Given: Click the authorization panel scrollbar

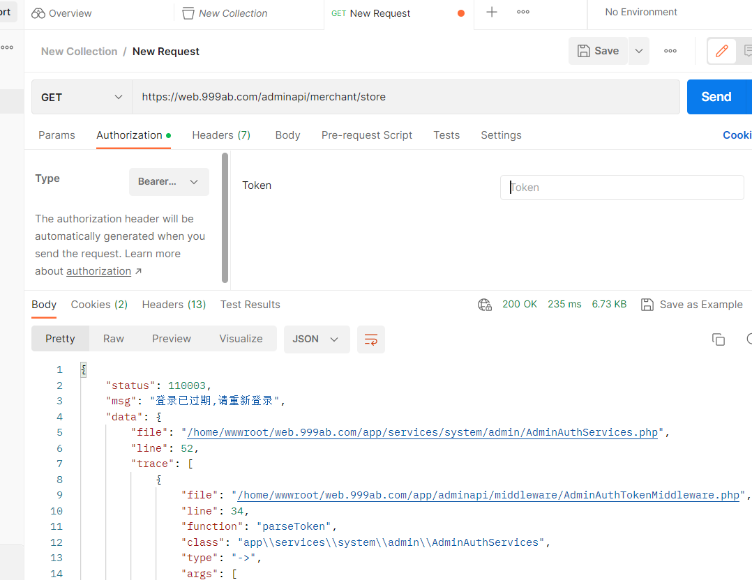Looking at the screenshot, I should point(225,218).
